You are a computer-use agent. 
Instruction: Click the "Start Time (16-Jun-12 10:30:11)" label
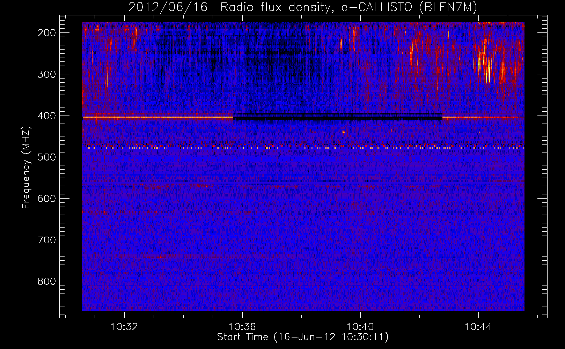(303, 337)
